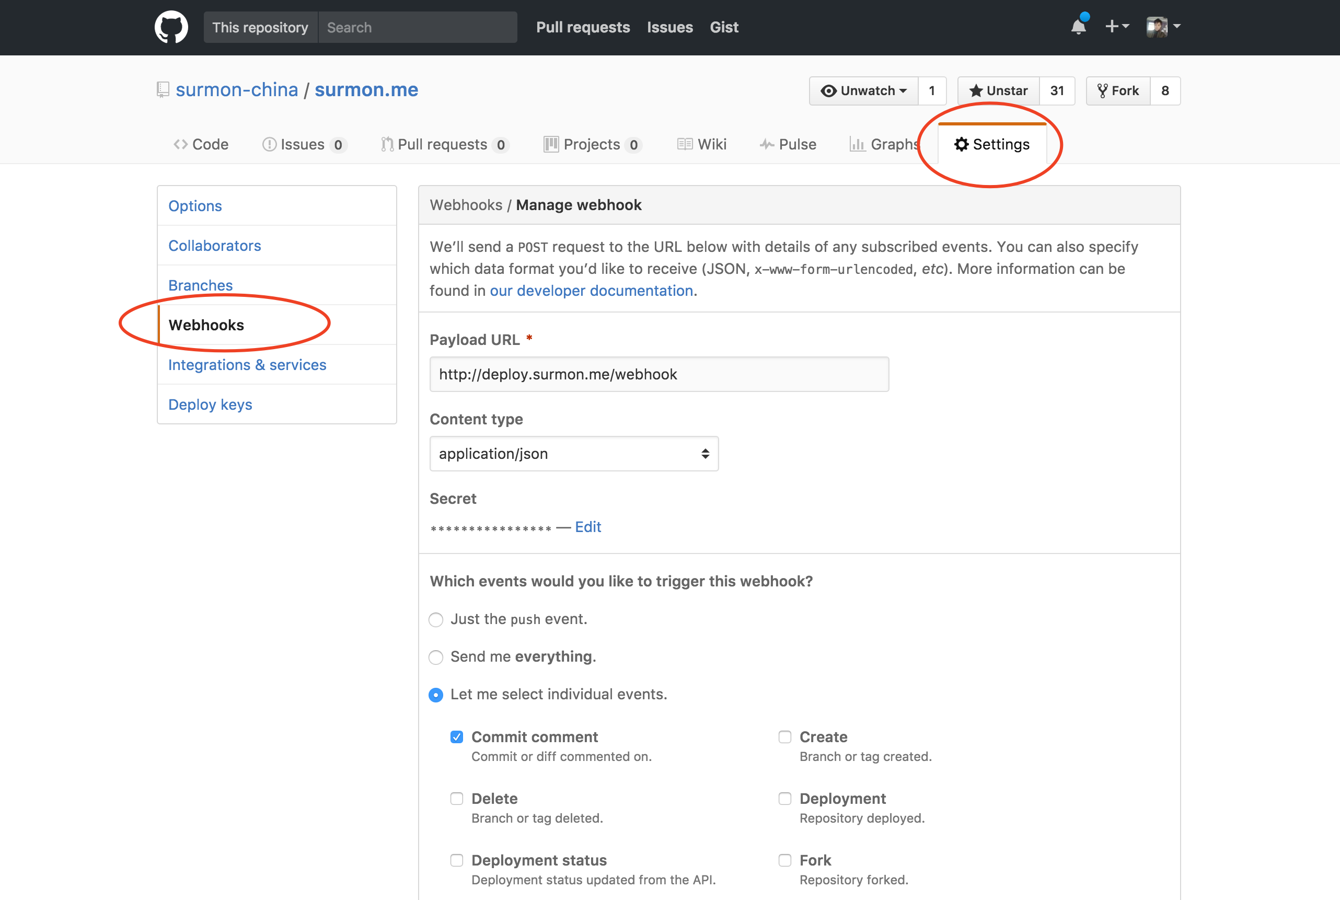Open the Content type dropdown

coord(574,454)
